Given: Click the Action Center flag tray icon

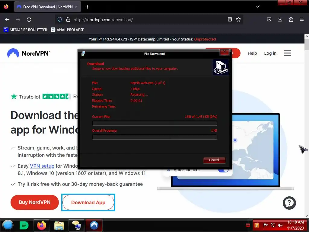Looking at the screenshot, I should click(266, 225).
